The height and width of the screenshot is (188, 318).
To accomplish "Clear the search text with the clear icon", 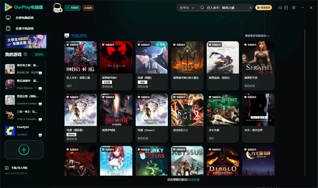I will coord(251,8).
